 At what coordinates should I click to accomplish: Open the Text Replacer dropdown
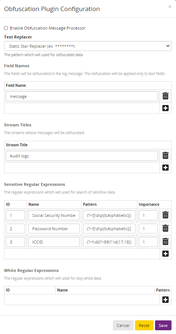tap(88, 46)
